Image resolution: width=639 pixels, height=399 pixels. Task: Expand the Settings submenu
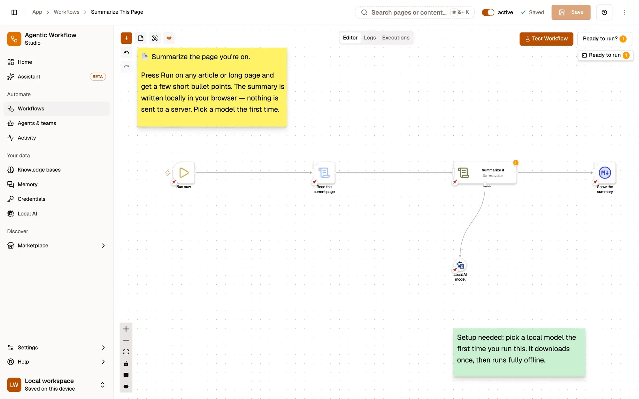tap(103, 348)
